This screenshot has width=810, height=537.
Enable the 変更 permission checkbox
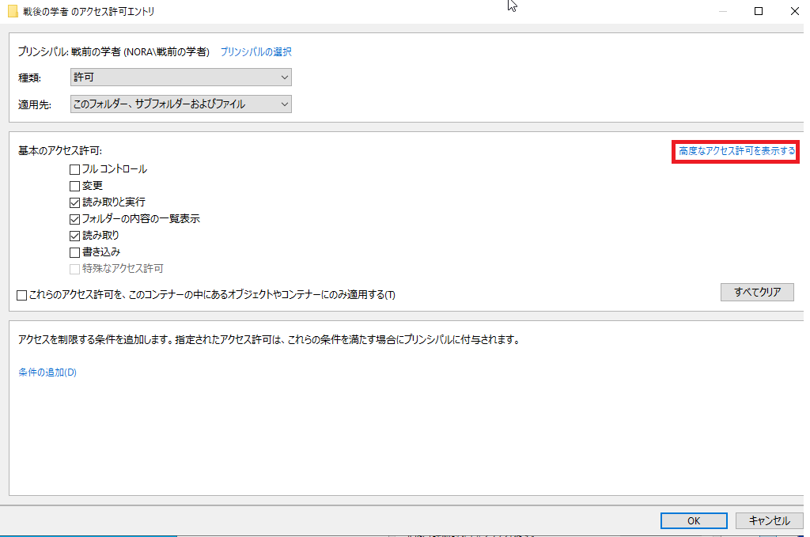(74, 186)
